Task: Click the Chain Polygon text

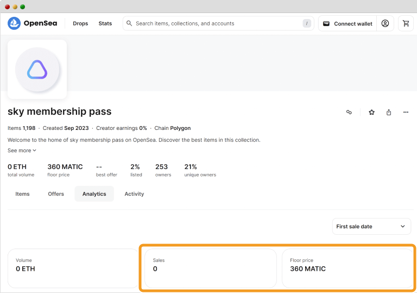Action: tap(172, 128)
